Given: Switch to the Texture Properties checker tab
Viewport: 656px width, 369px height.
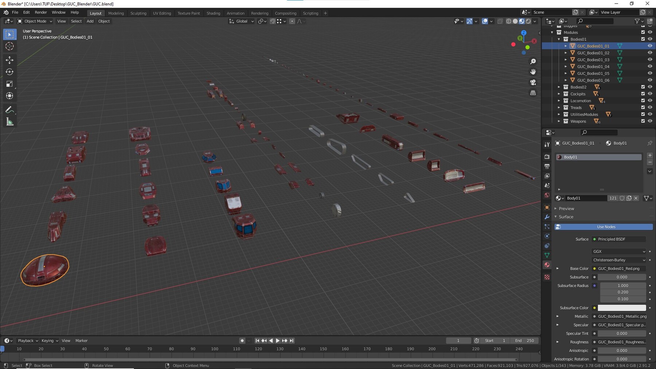Looking at the screenshot, I should coord(547,277).
